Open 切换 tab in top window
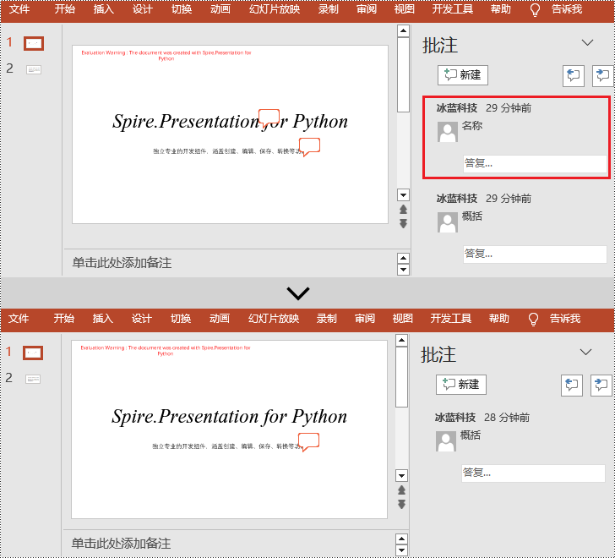This screenshot has height=558, width=615. point(181,8)
